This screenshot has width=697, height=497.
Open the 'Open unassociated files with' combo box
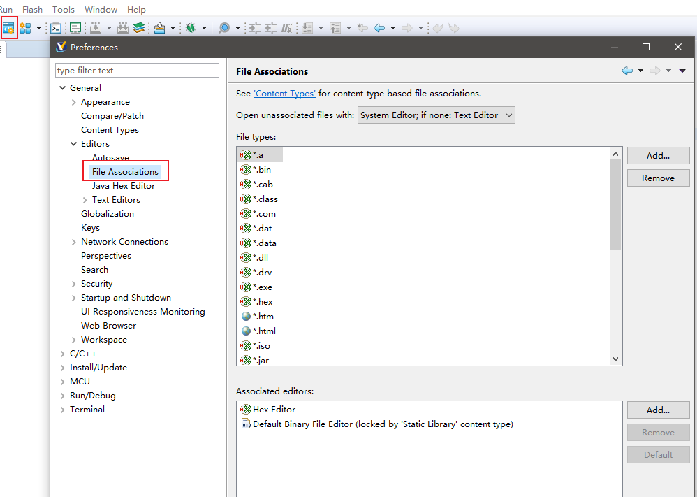[x=436, y=115]
